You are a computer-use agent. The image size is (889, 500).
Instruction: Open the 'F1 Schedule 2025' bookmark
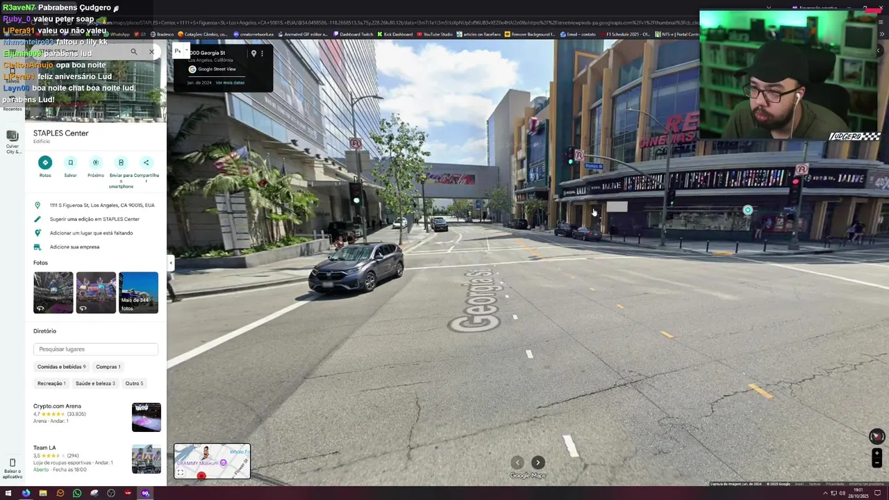pyautogui.click(x=625, y=34)
